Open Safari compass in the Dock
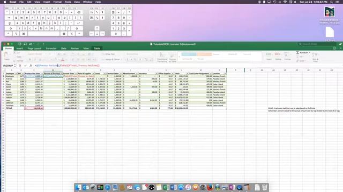The height and width of the screenshot is (192, 343). click(x=108, y=187)
